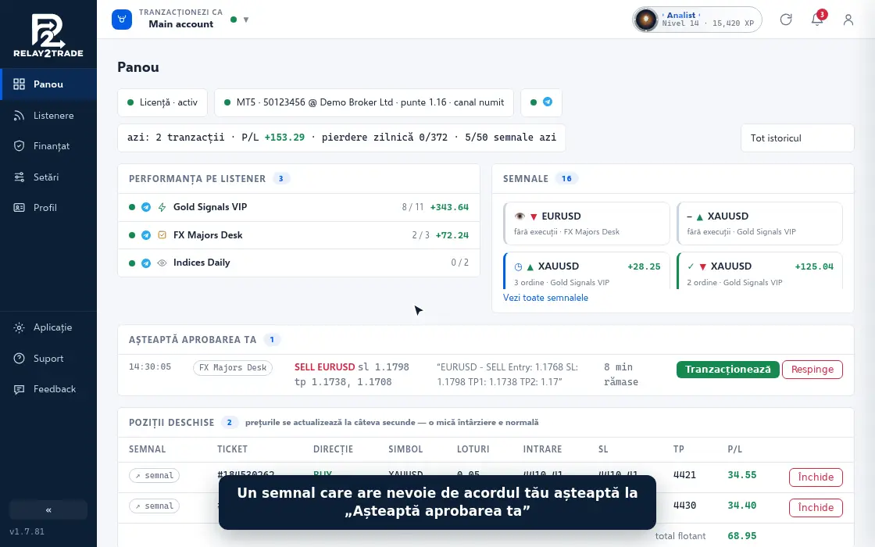The image size is (875, 547).
Task: Click the blue trading account icon
Action: tap(122, 20)
